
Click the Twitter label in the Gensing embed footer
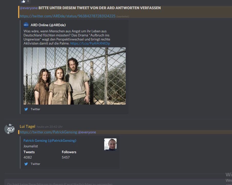click(35, 164)
